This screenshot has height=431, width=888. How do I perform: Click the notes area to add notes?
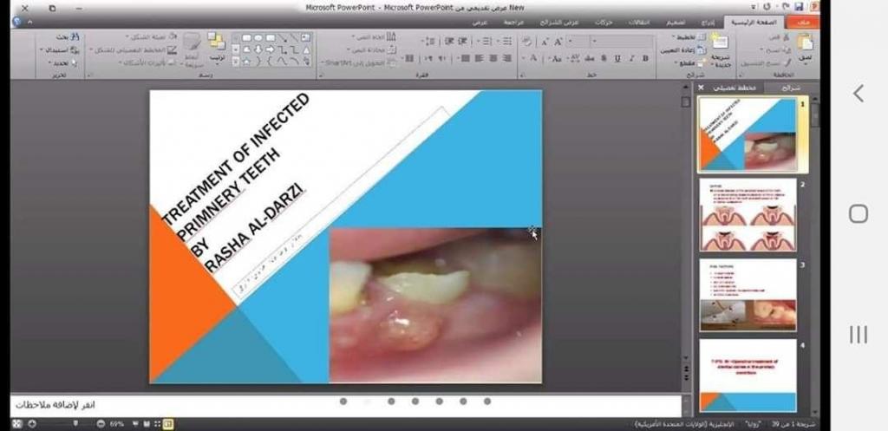click(x=347, y=407)
